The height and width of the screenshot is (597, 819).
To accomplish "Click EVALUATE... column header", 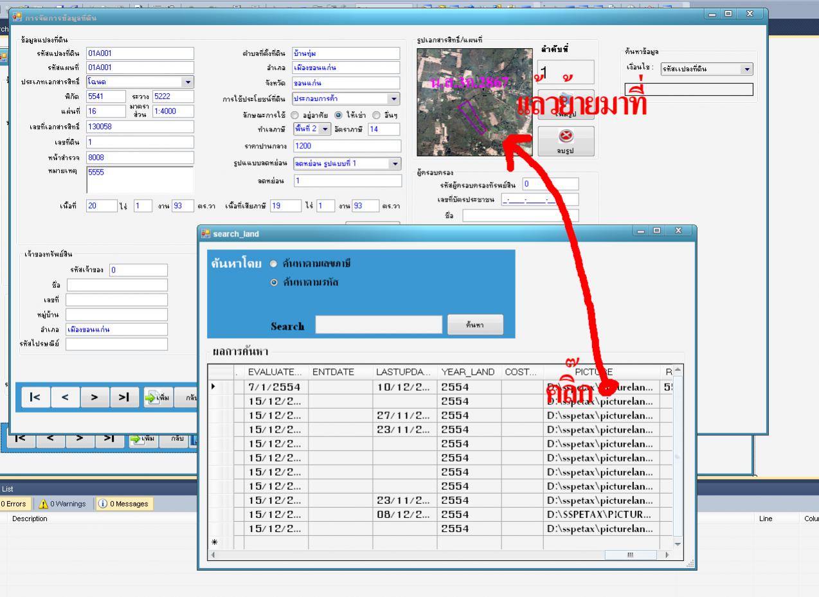I will click(x=276, y=372).
